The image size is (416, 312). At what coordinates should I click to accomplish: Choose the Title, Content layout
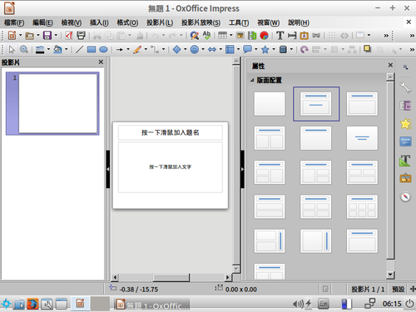coord(362,104)
